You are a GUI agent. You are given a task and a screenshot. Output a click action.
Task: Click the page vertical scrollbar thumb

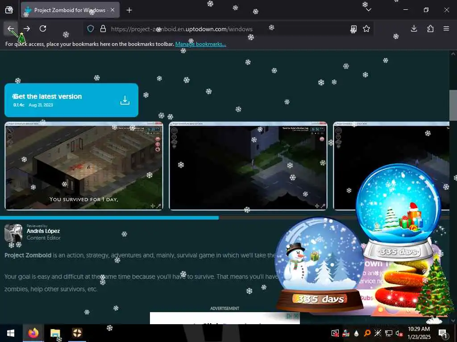(453, 105)
